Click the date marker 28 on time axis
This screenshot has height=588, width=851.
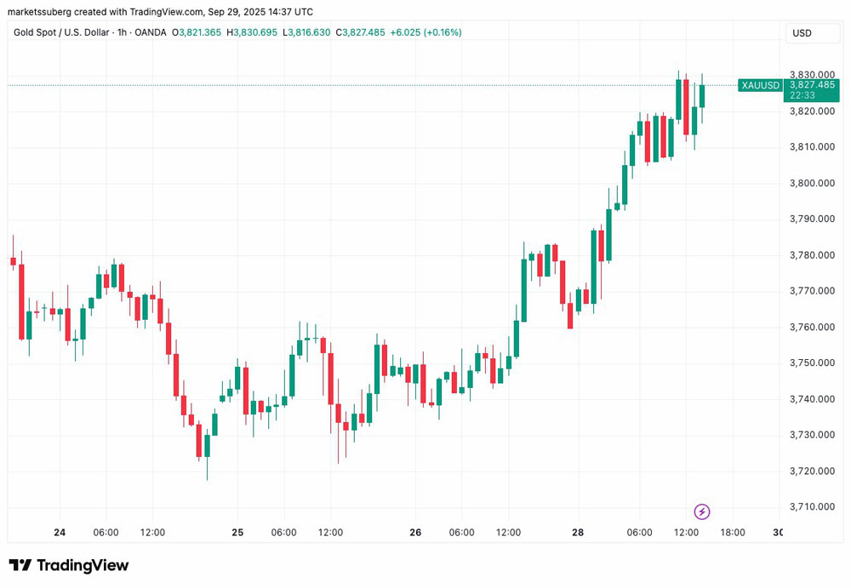(578, 532)
